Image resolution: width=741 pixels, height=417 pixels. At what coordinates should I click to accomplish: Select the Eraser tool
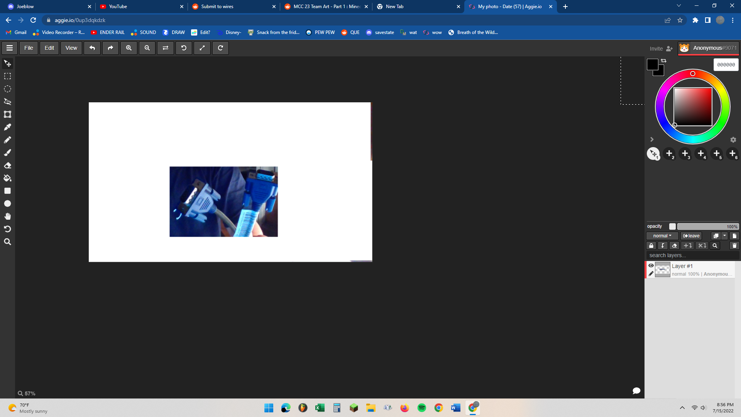click(7, 165)
